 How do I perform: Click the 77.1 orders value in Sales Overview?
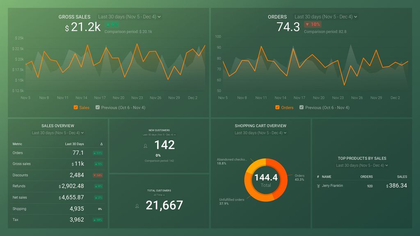tap(78, 153)
